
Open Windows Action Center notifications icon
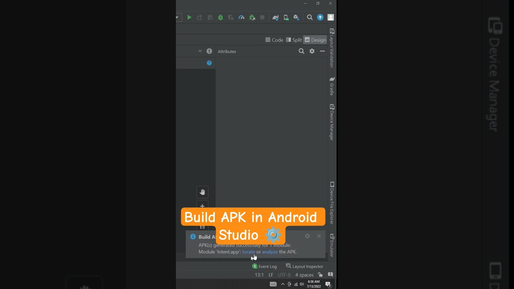tap(328, 284)
